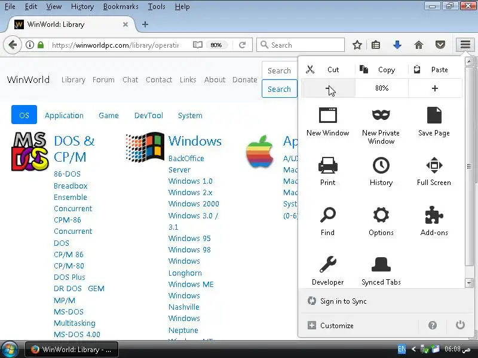Open the History menu
This screenshot has height=358, width=478.
pyautogui.click(x=82, y=7)
